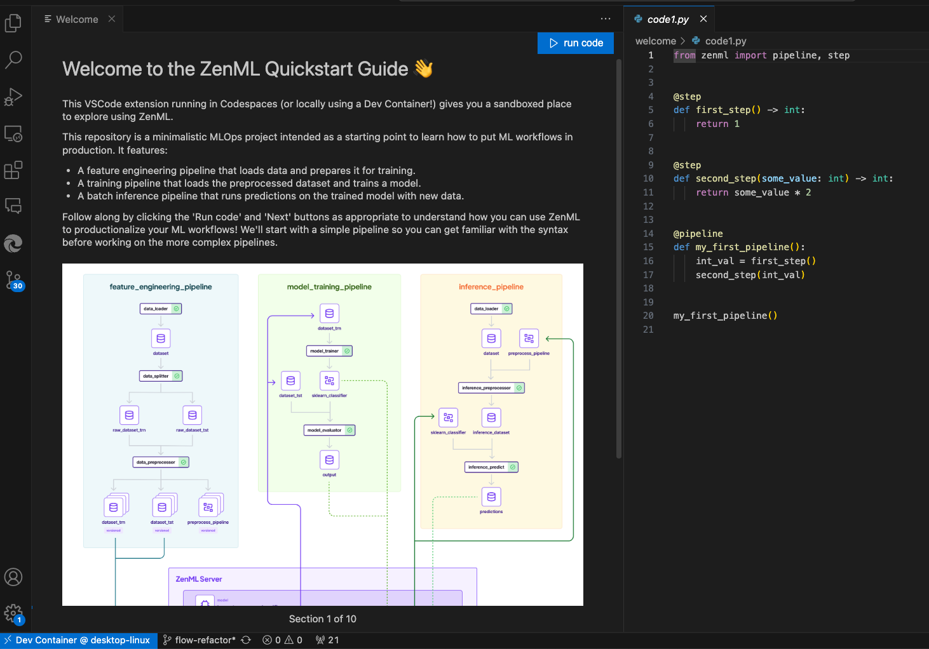Open the Source Control view showing 30 changes
Screen dimensions: 929x649
(x=13, y=279)
